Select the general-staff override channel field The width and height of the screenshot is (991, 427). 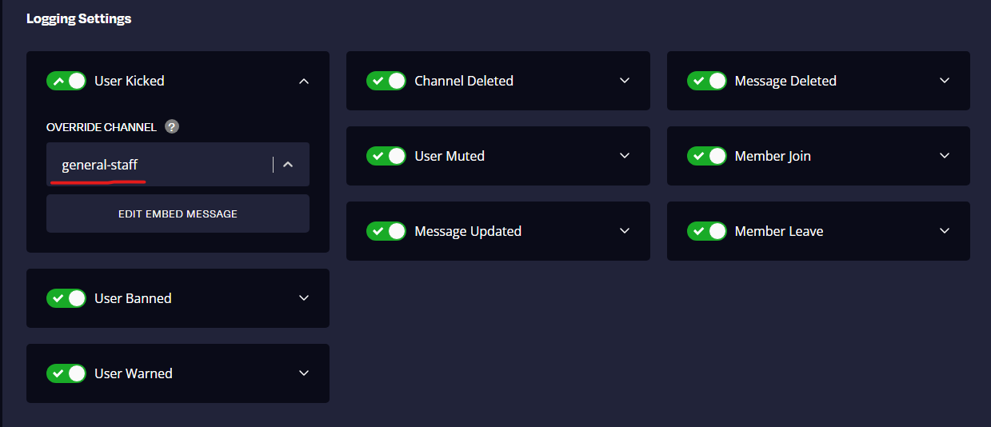(178, 165)
